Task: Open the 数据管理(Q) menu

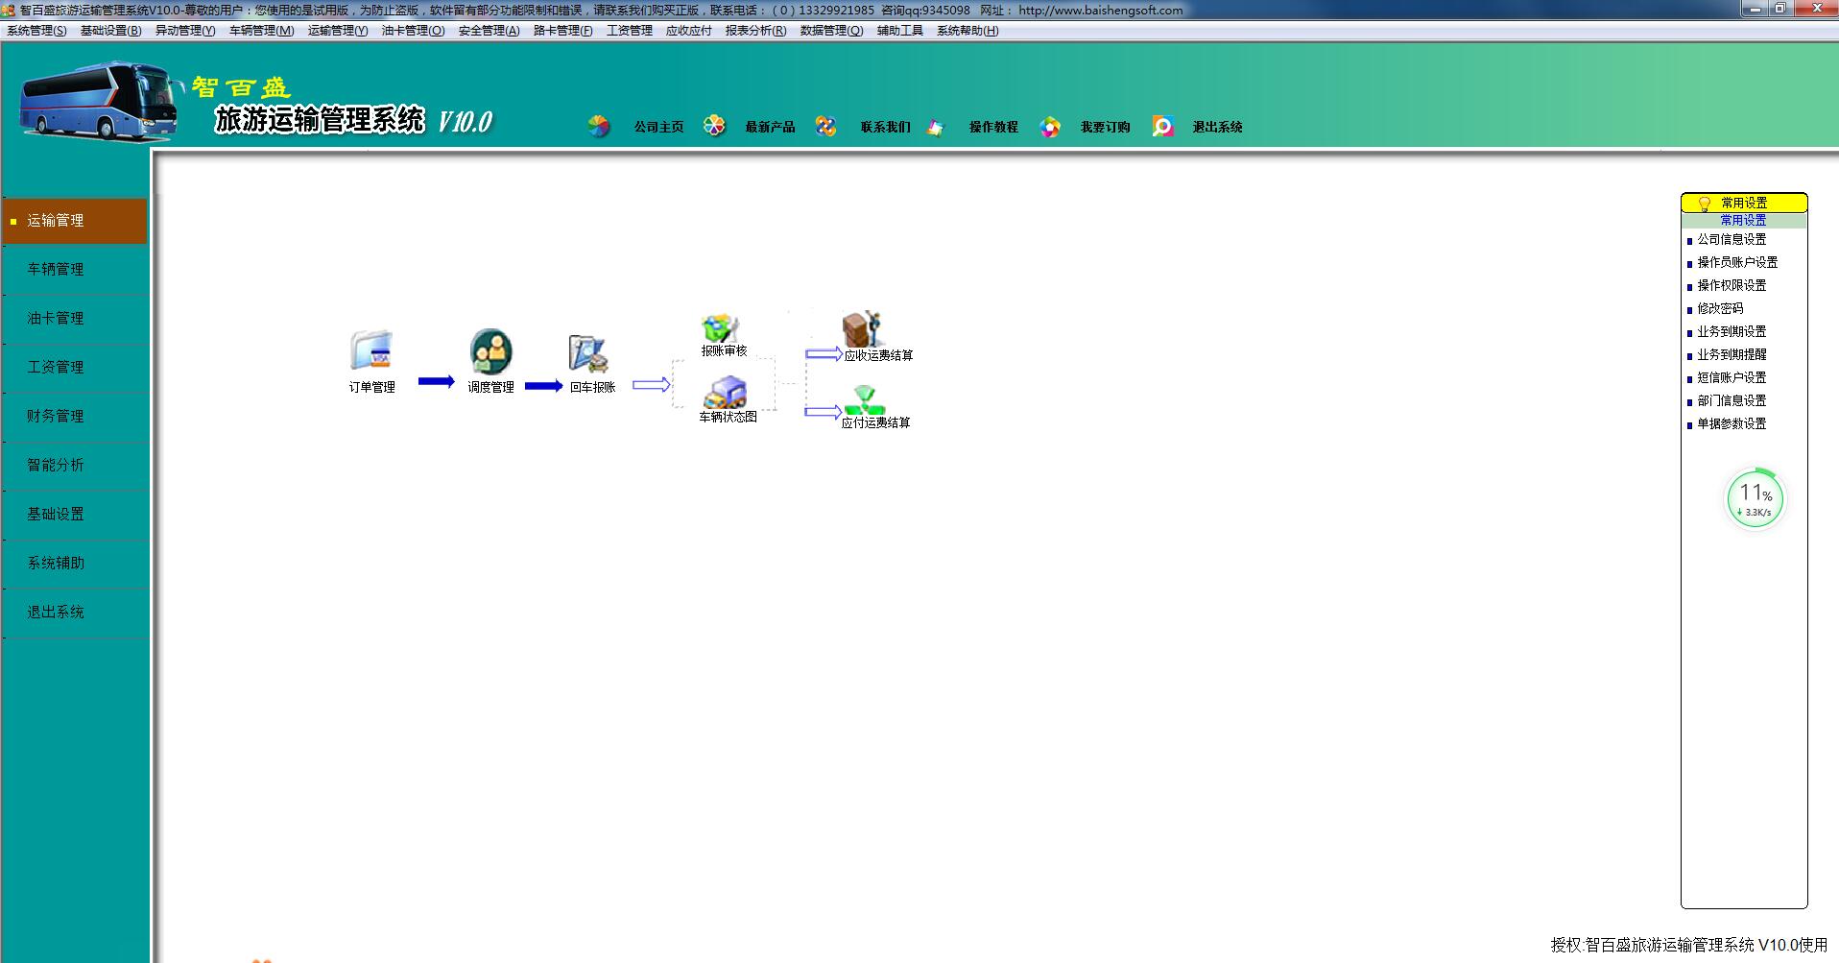Action: tap(832, 31)
